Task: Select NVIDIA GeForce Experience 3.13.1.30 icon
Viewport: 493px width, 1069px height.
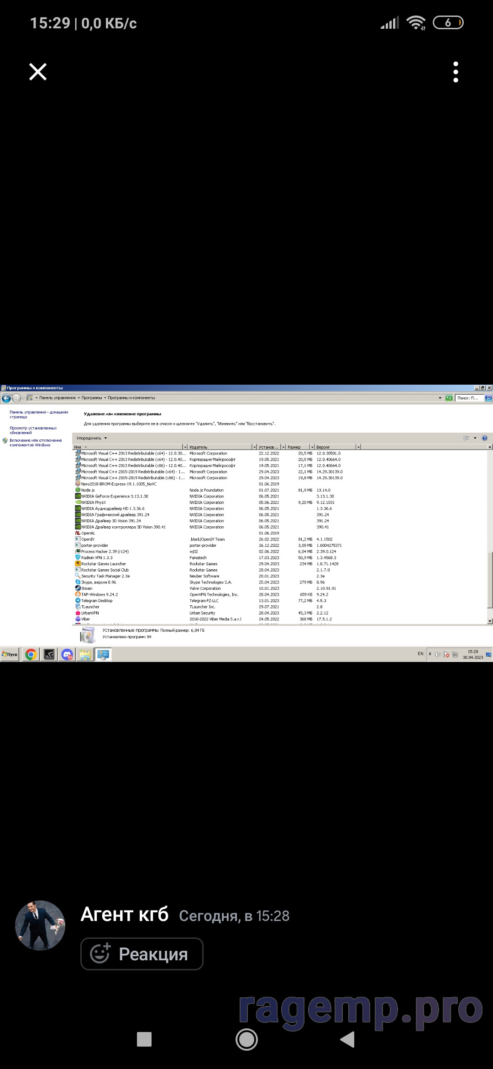Action: click(x=78, y=496)
